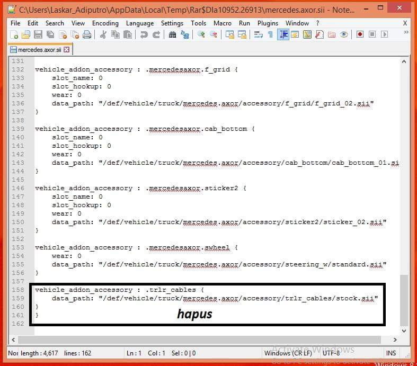Toggle INS mode in status bar
The width and height of the screenshot is (417, 366).
point(391,353)
